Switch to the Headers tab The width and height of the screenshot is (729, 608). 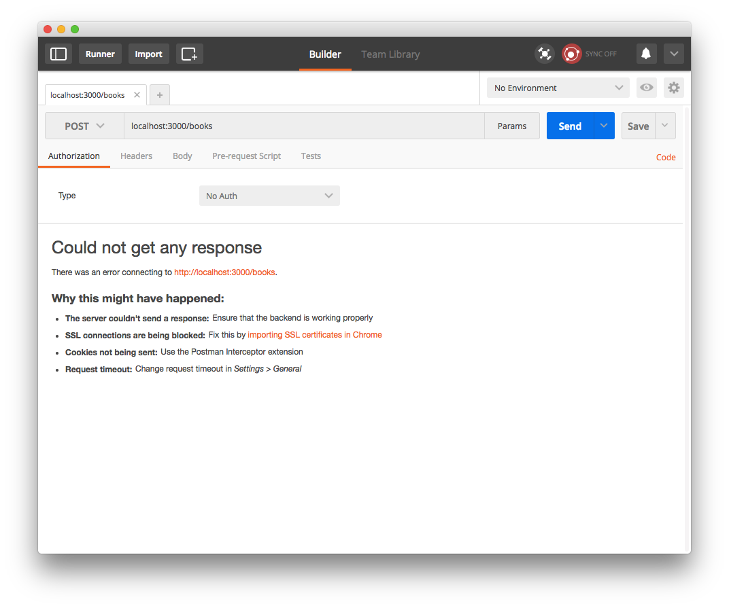[x=136, y=156]
